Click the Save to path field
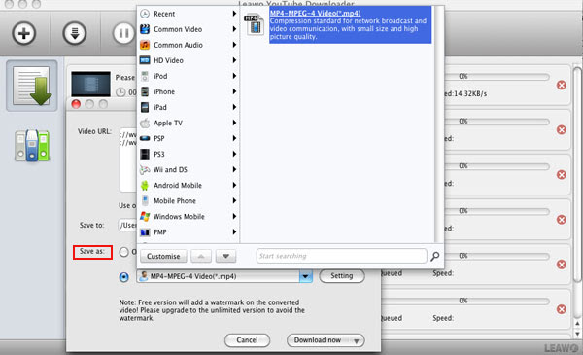Image resolution: width=583 pixels, height=355 pixels. coord(127,225)
